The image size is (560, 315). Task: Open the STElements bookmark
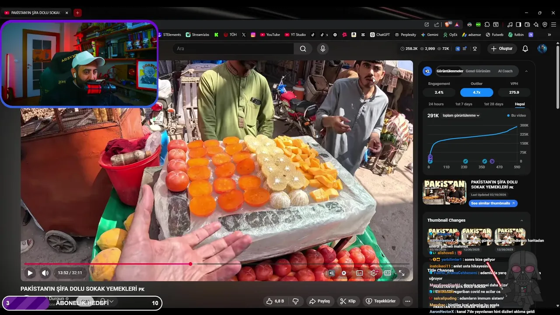[x=169, y=35]
